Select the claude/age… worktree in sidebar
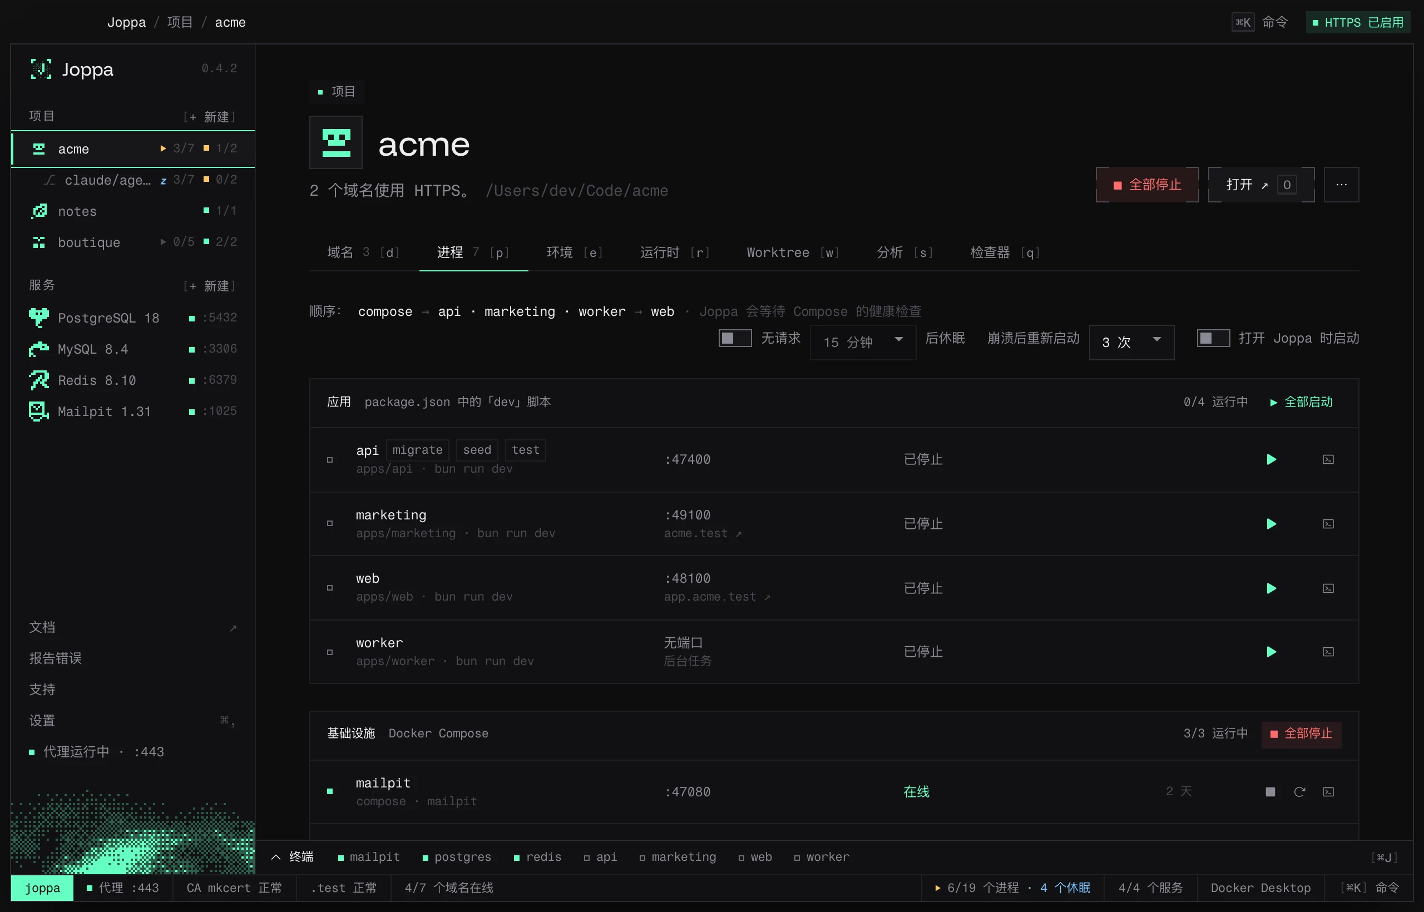Image resolution: width=1424 pixels, height=912 pixels. tap(133, 180)
